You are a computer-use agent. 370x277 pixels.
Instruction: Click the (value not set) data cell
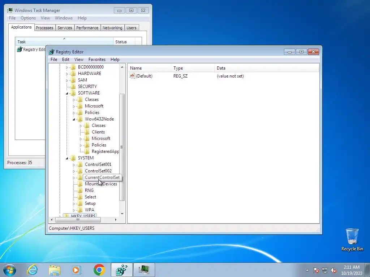(230, 76)
